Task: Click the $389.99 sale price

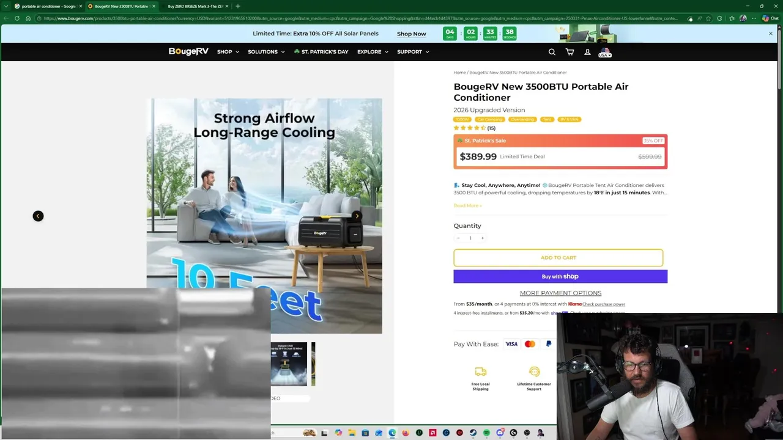Action: [478, 156]
